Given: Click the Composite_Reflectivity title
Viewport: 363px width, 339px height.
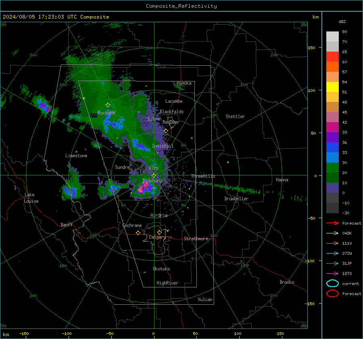Looking at the screenshot, I should click(181, 6).
